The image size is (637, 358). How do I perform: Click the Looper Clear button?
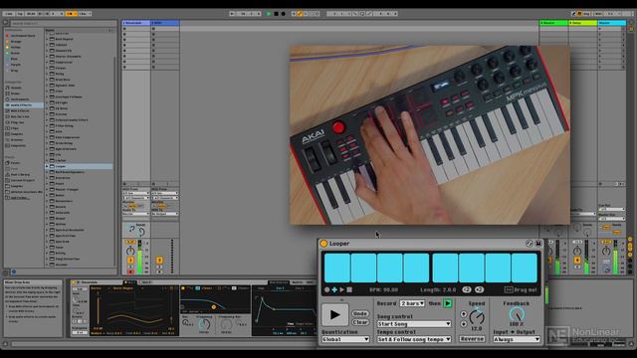tap(360, 322)
